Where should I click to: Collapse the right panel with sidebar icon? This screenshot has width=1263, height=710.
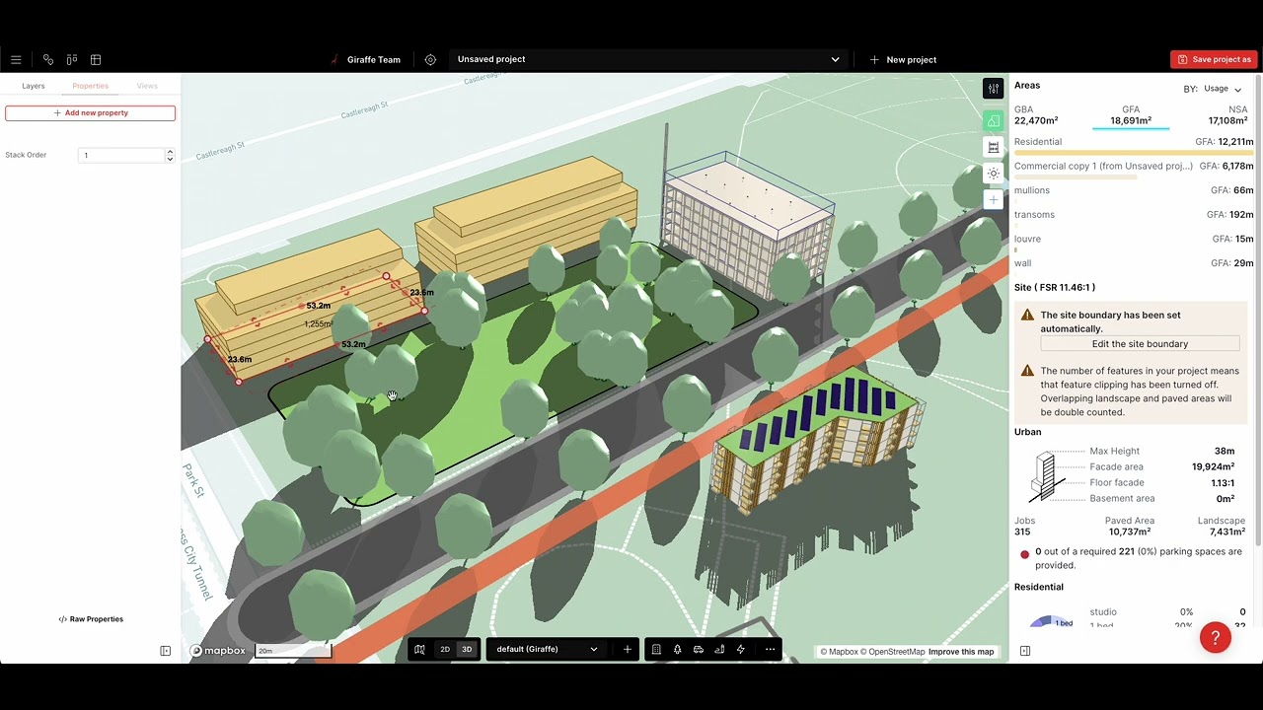(x=1025, y=651)
